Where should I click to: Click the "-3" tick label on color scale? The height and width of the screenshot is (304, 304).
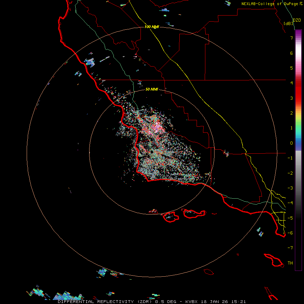[x=290, y=188]
